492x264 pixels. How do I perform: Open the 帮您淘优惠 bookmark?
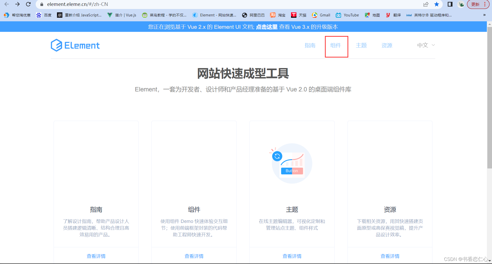coord(17,15)
